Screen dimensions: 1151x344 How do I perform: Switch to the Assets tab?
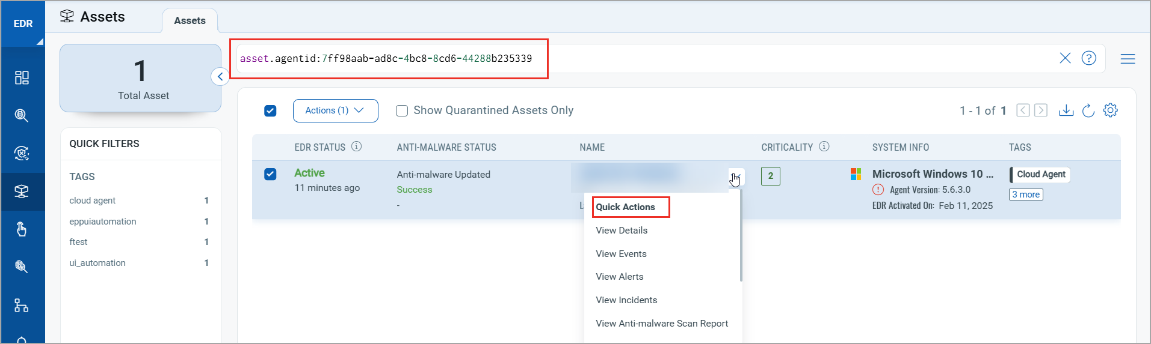(190, 20)
